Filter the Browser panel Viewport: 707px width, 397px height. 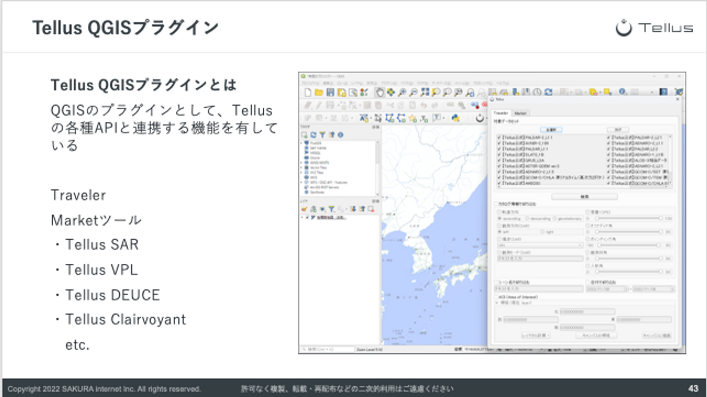[x=322, y=135]
